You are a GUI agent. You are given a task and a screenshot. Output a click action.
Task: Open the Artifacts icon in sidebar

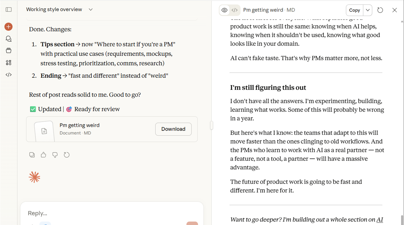pos(9,63)
